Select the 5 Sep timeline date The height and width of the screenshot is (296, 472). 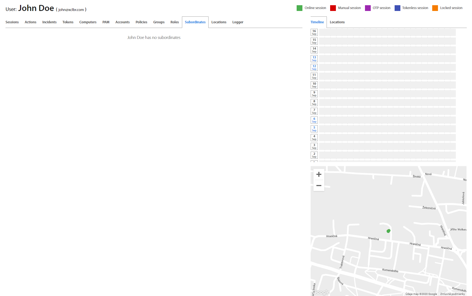point(314,129)
